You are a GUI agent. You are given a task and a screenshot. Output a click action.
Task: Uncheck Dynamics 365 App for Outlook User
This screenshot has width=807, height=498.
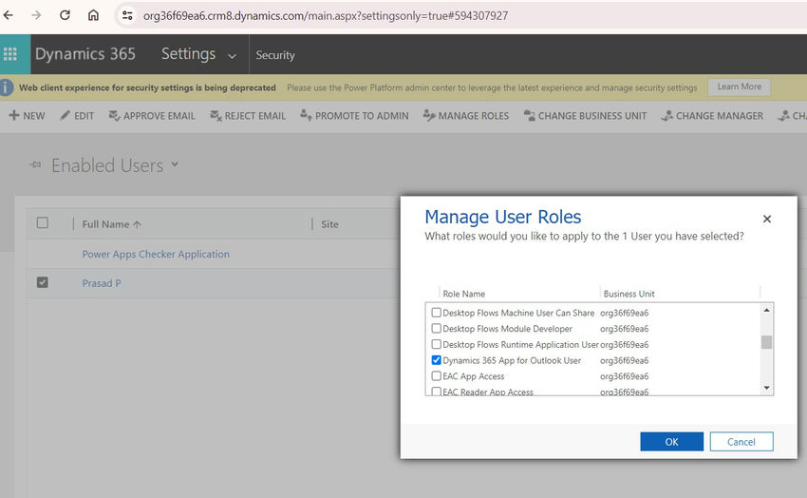coord(436,360)
